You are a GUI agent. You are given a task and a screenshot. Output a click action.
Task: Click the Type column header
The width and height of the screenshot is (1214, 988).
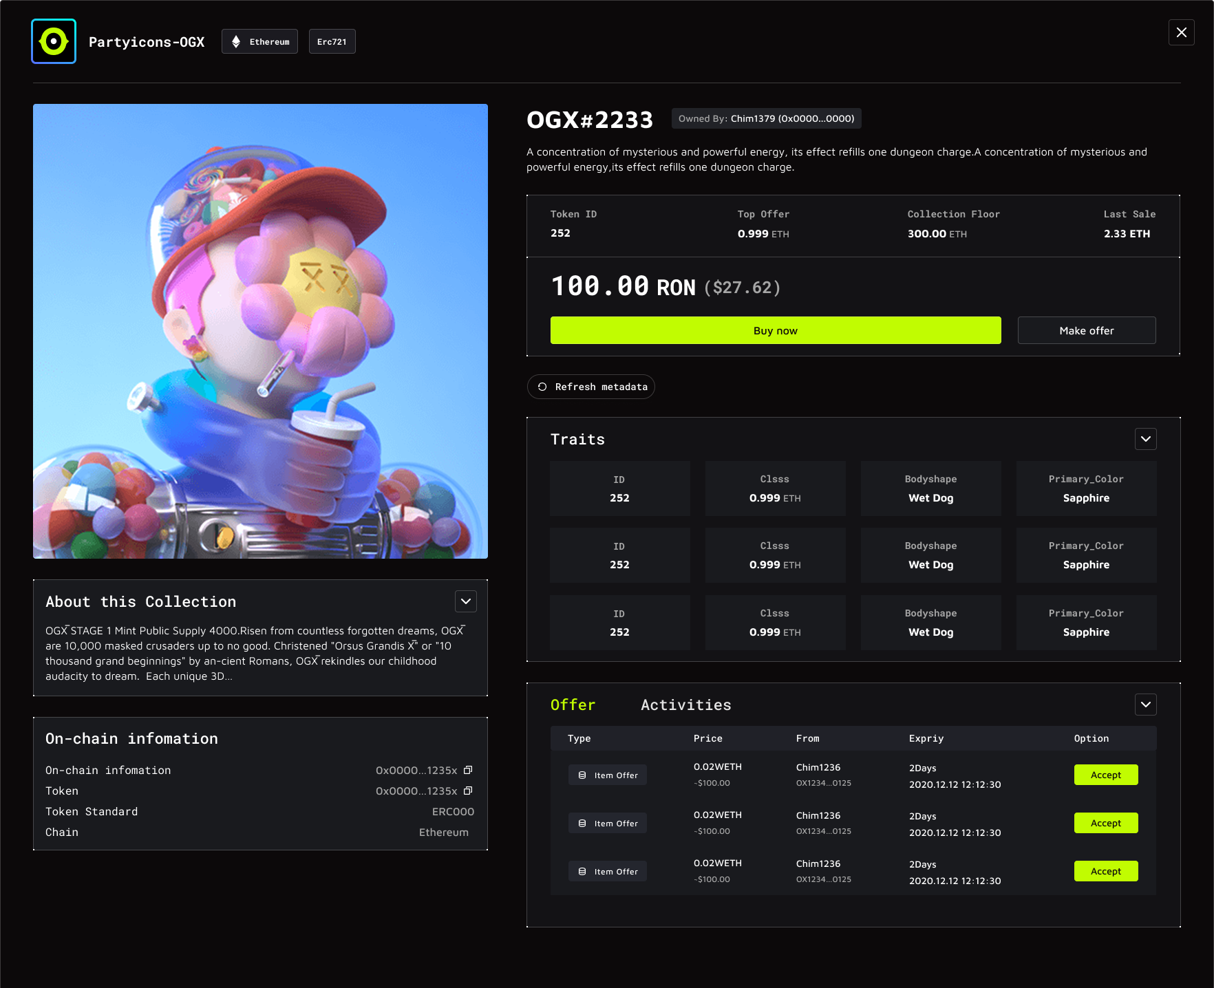pos(579,738)
